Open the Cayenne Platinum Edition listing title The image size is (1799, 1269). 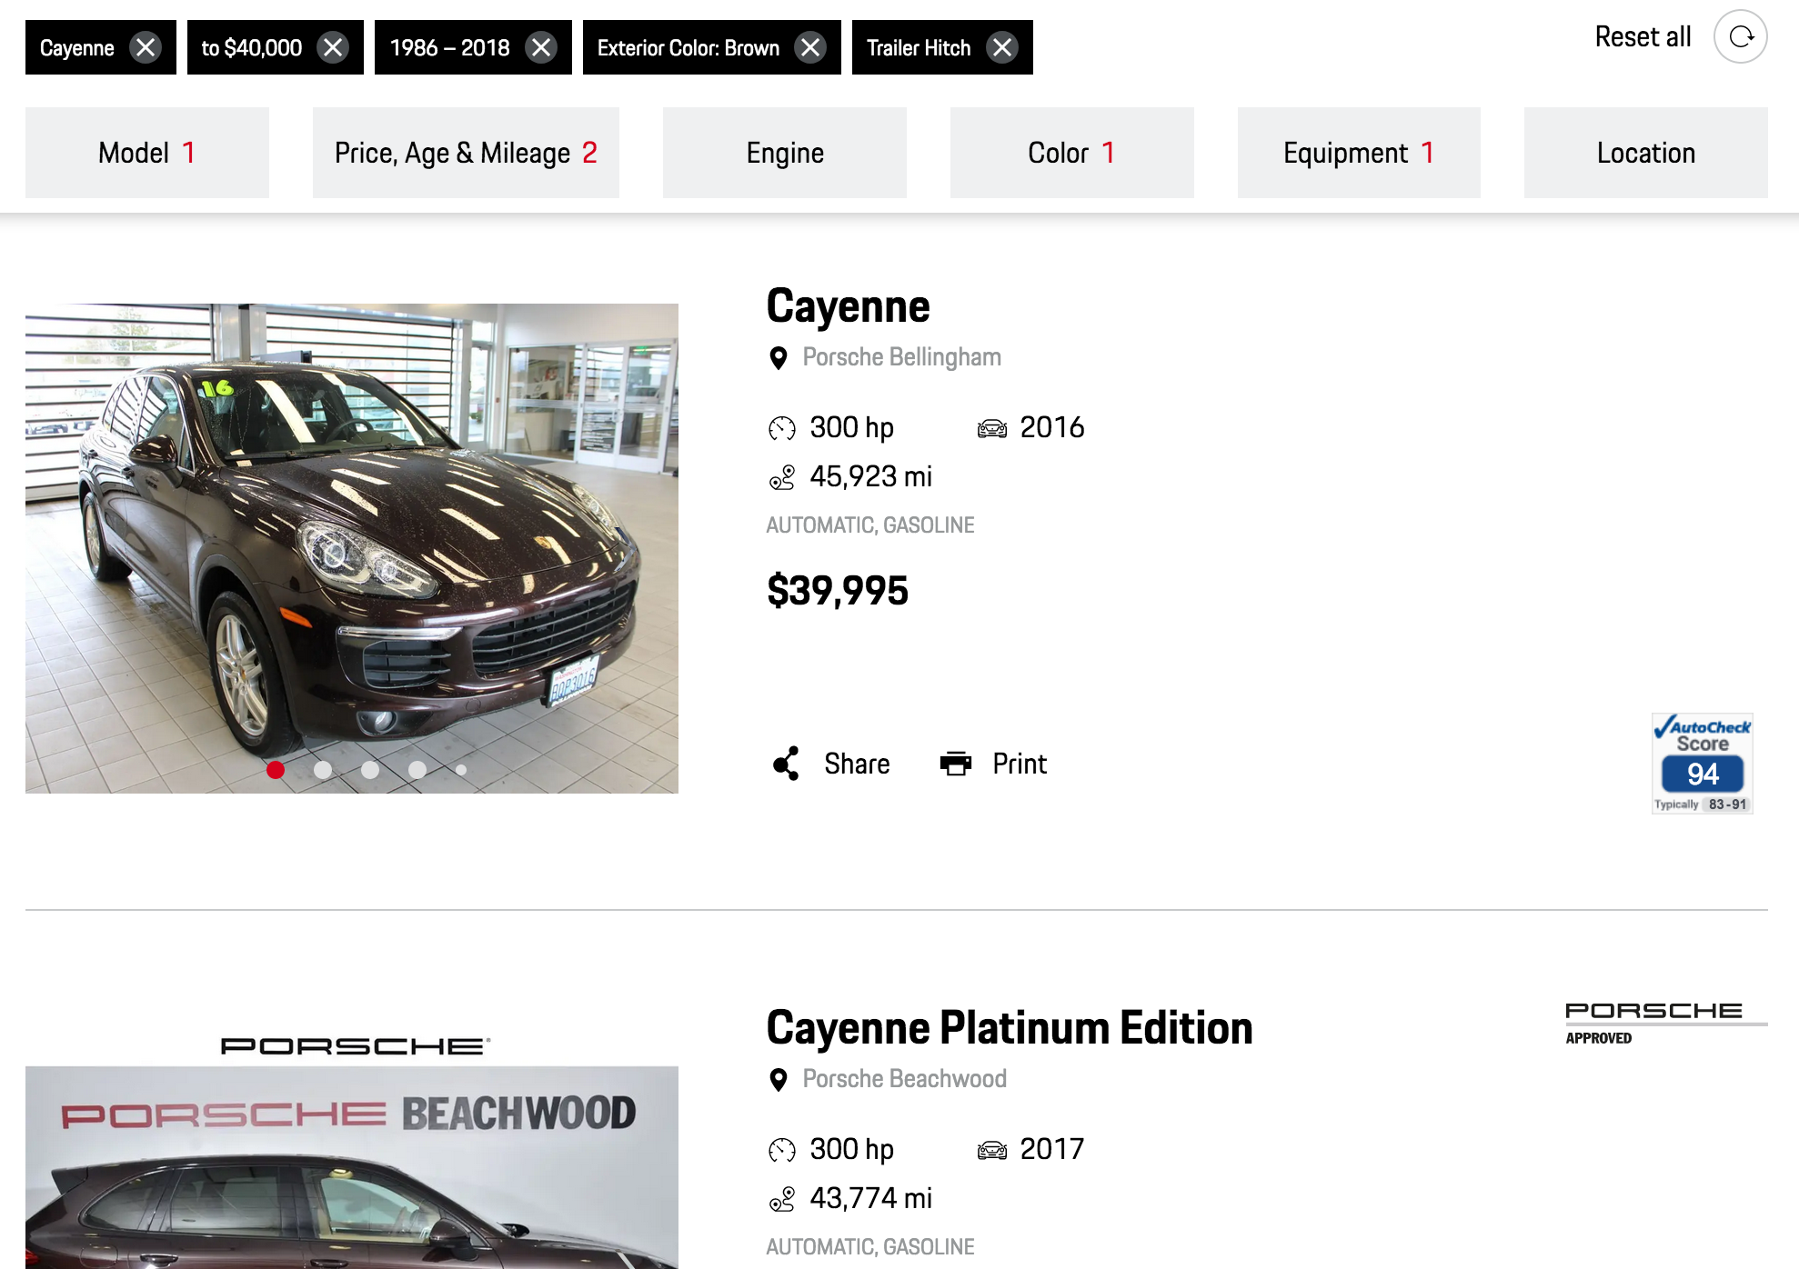click(1010, 1028)
